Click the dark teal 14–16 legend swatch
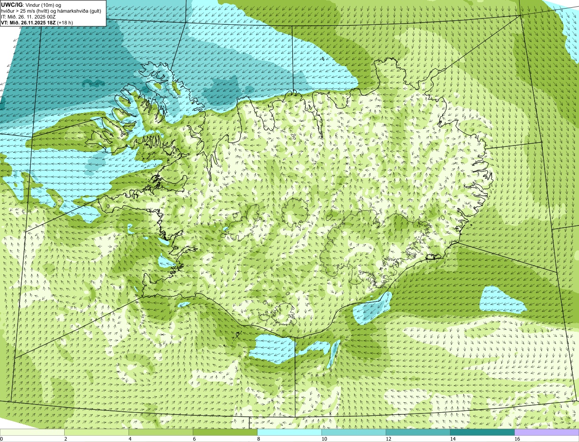Image resolution: width=579 pixels, height=442 pixels. coord(482,433)
